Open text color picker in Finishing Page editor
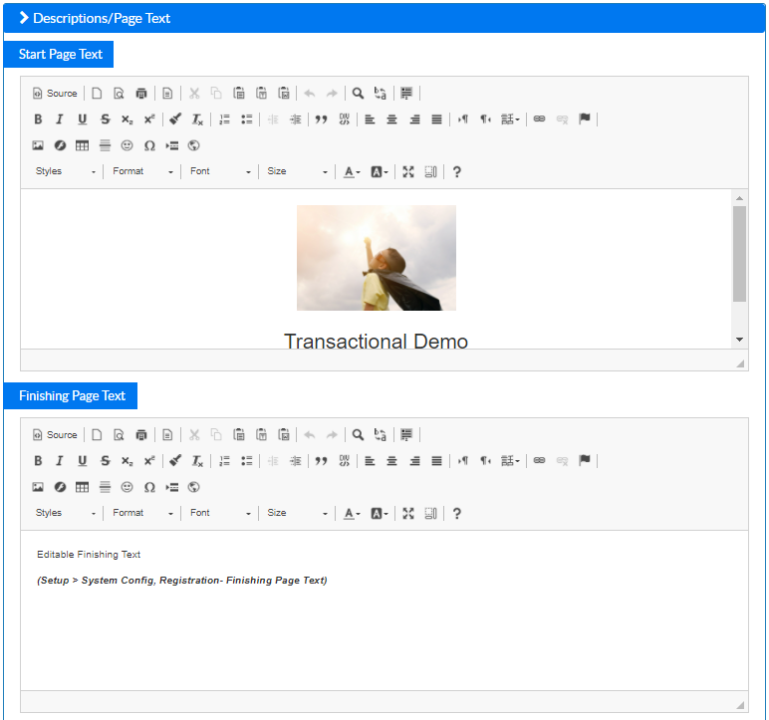Screen dimensions: 769x720 [352, 514]
